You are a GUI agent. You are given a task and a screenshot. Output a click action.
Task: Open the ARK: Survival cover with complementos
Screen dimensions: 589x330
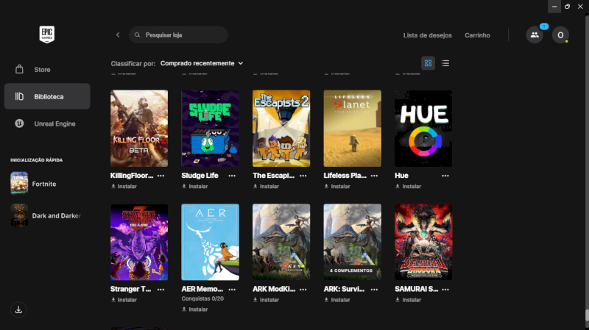click(x=353, y=243)
